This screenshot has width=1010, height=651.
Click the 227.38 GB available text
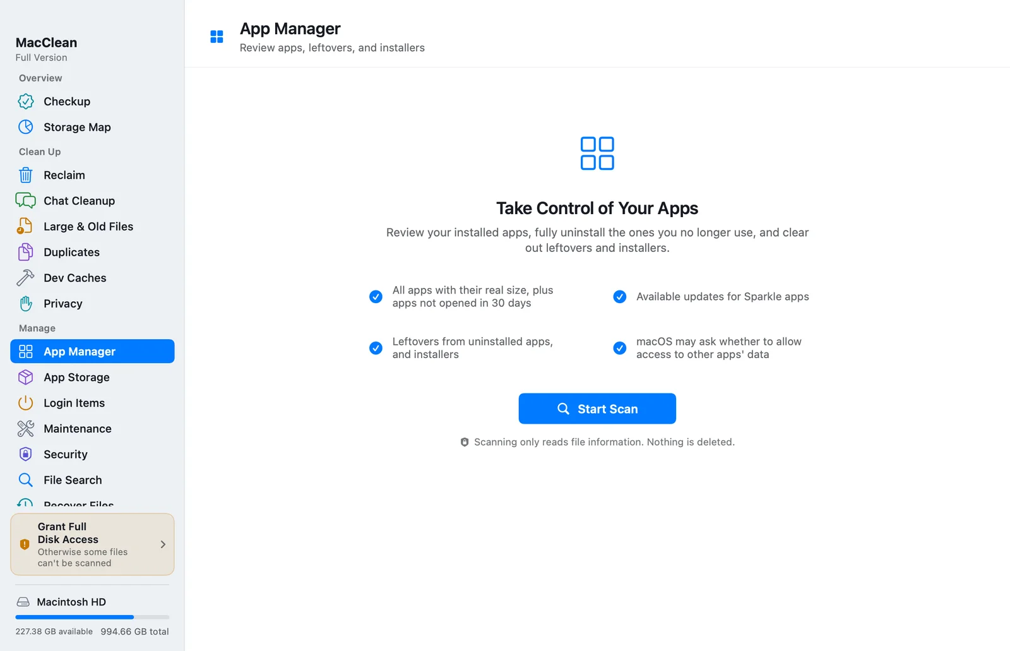54,631
